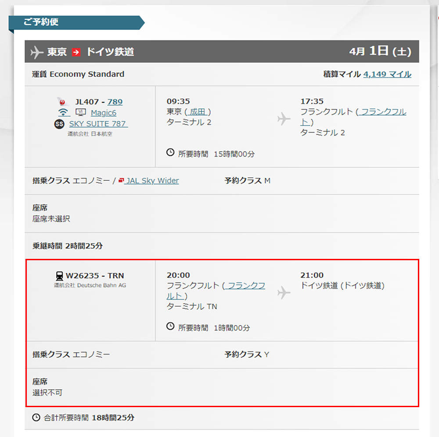Open the 成田 airport link
The height and width of the screenshot is (437, 439).
pyautogui.click(x=198, y=112)
